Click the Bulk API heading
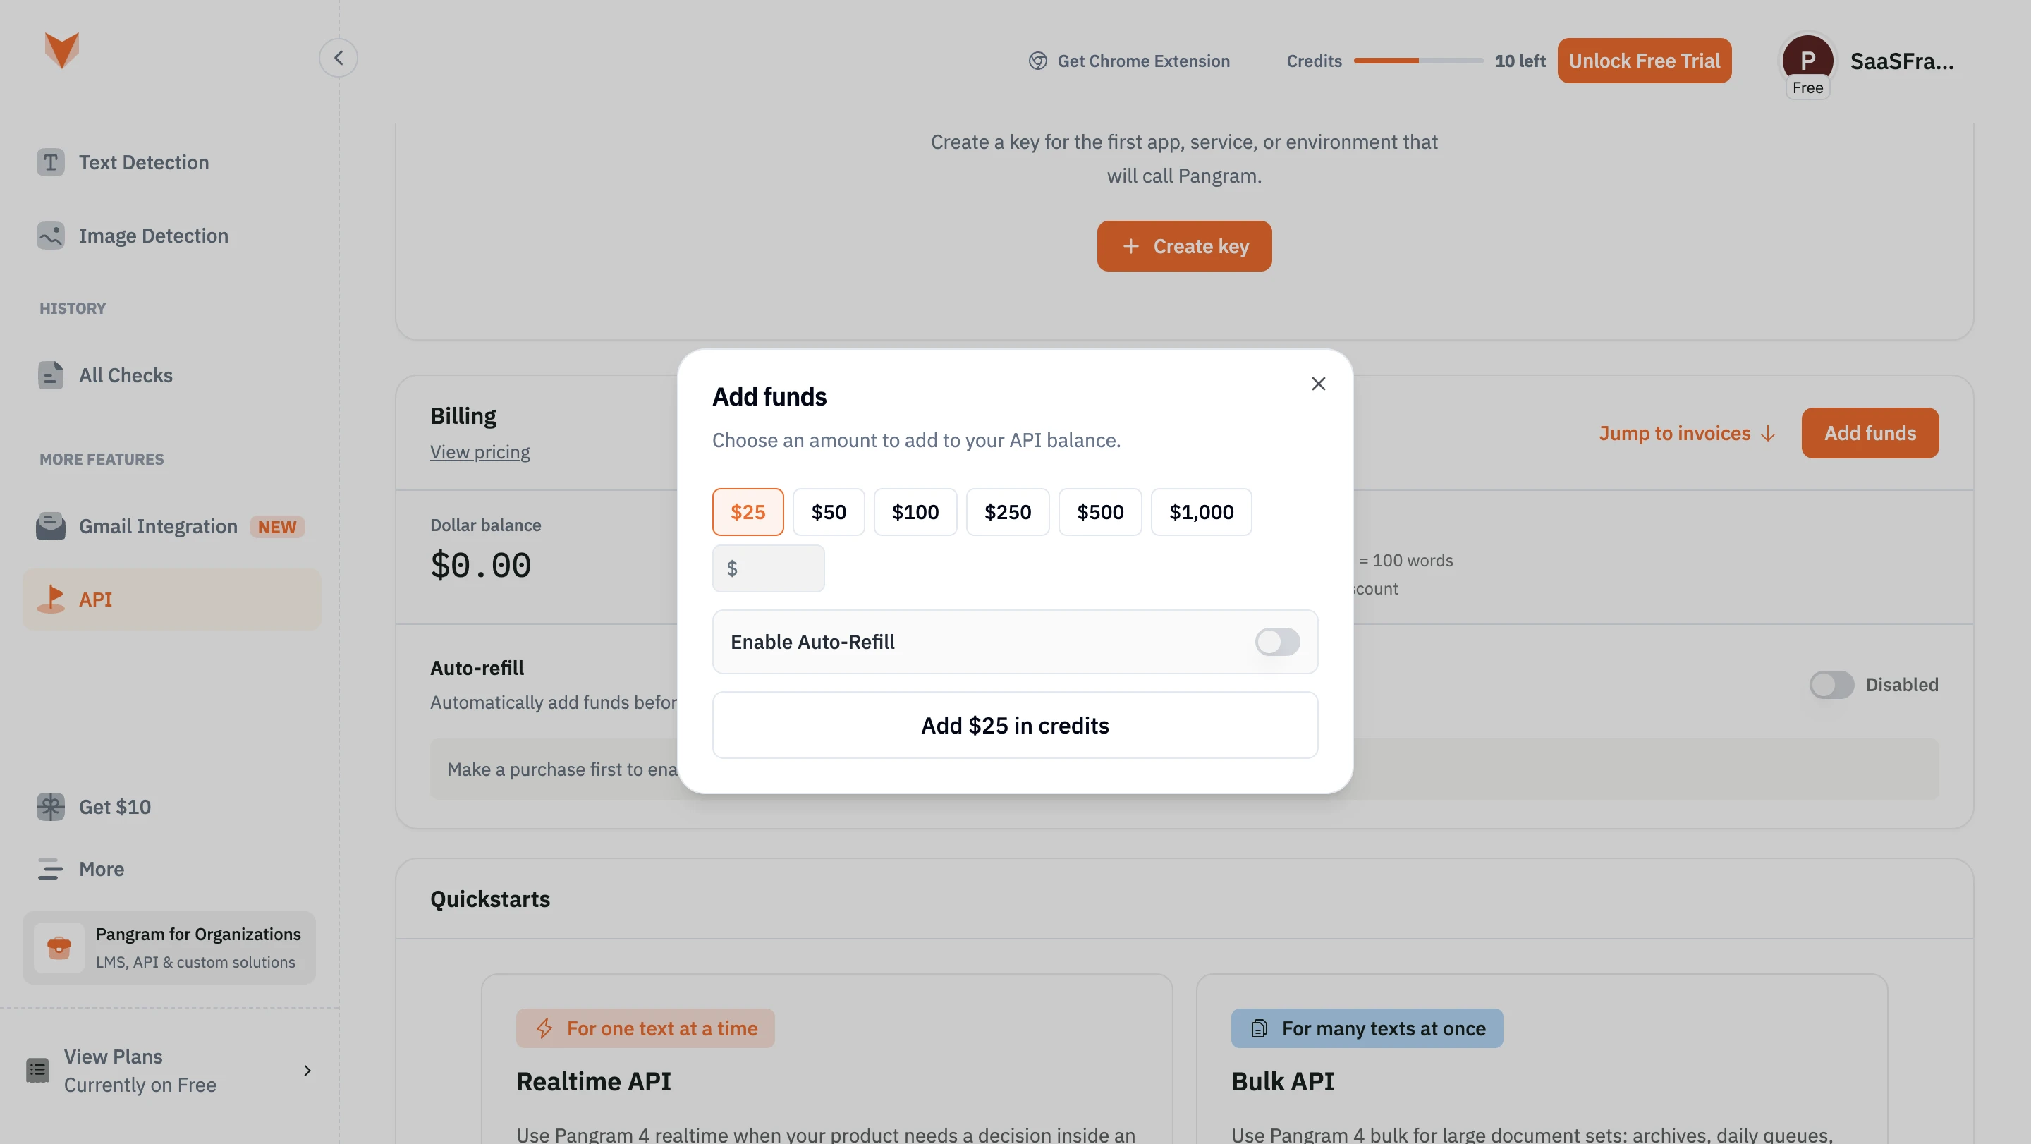 (1282, 1081)
